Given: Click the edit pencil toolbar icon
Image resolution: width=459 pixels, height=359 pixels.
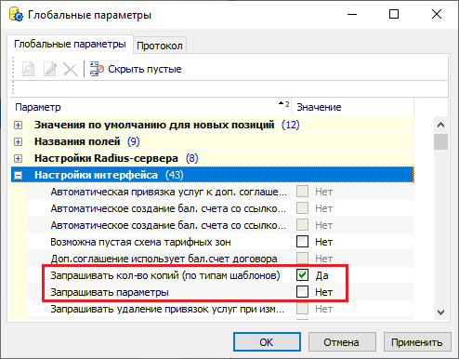Looking at the screenshot, I should click(x=50, y=69).
